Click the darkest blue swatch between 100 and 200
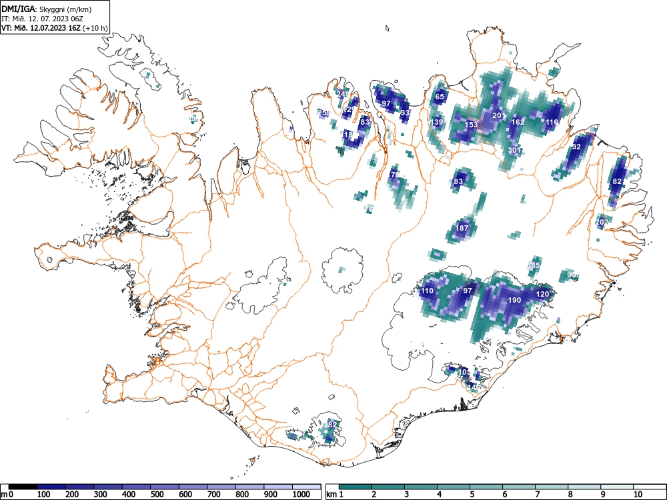 [51, 487]
